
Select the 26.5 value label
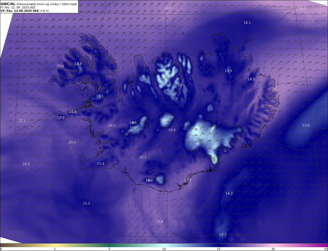pyautogui.click(x=302, y=8)
